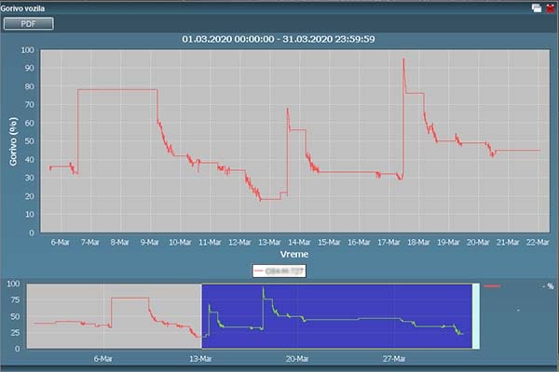Click the green spike in overview near 17-Mar
This screenshot has height=372, width=559.
tap(264, 291)
